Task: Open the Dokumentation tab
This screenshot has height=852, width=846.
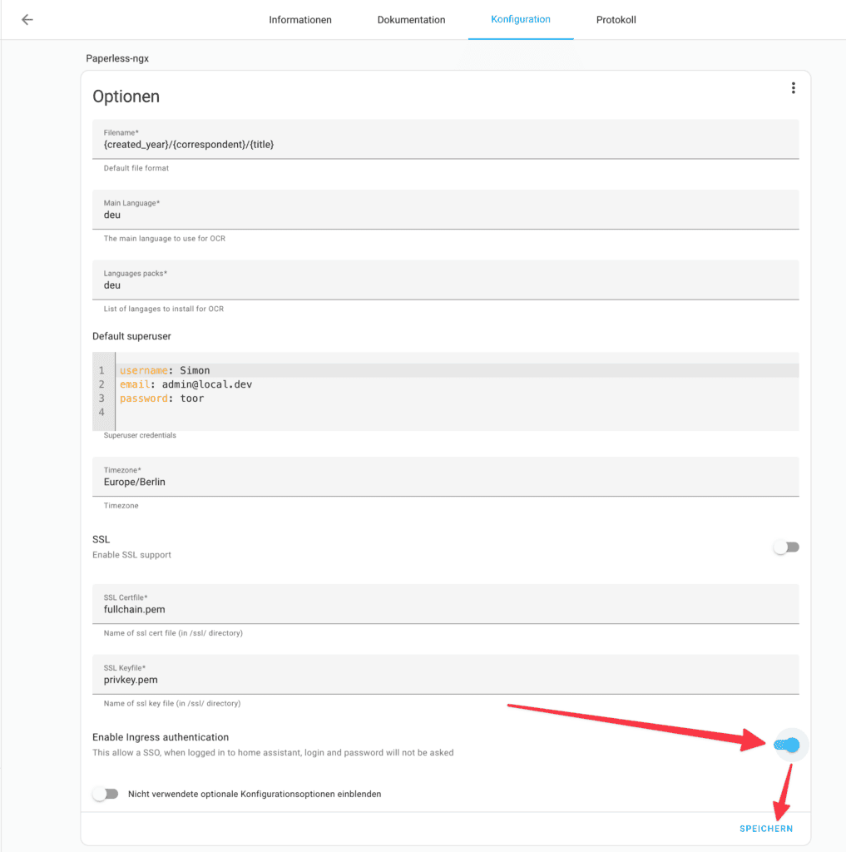Action: 411,20
